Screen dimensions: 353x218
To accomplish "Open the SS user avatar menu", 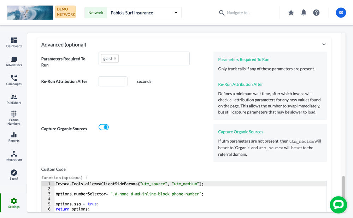I will click(341, 13).
